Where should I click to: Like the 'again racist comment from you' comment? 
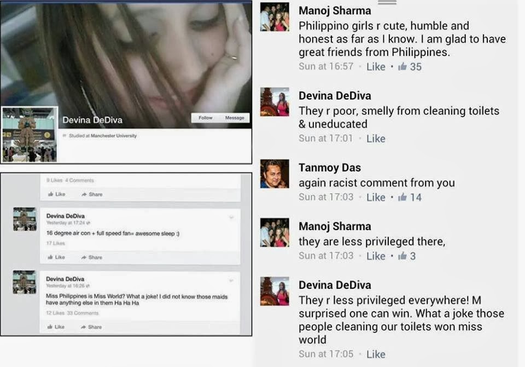coord(376,197)
